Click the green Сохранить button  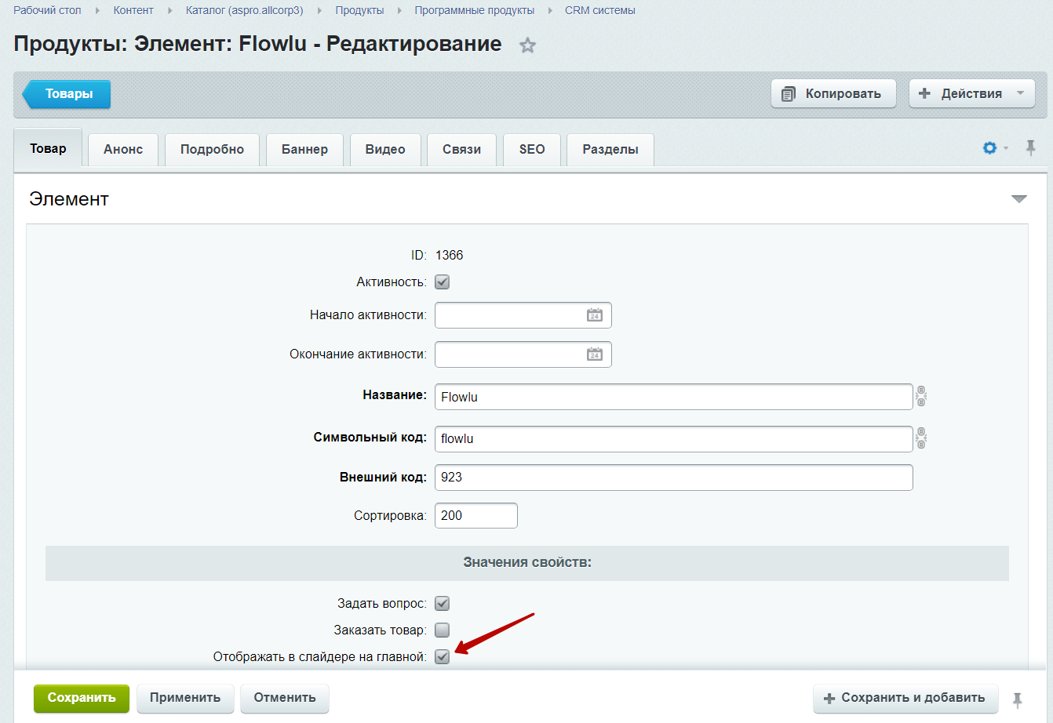tap(82, 698)
